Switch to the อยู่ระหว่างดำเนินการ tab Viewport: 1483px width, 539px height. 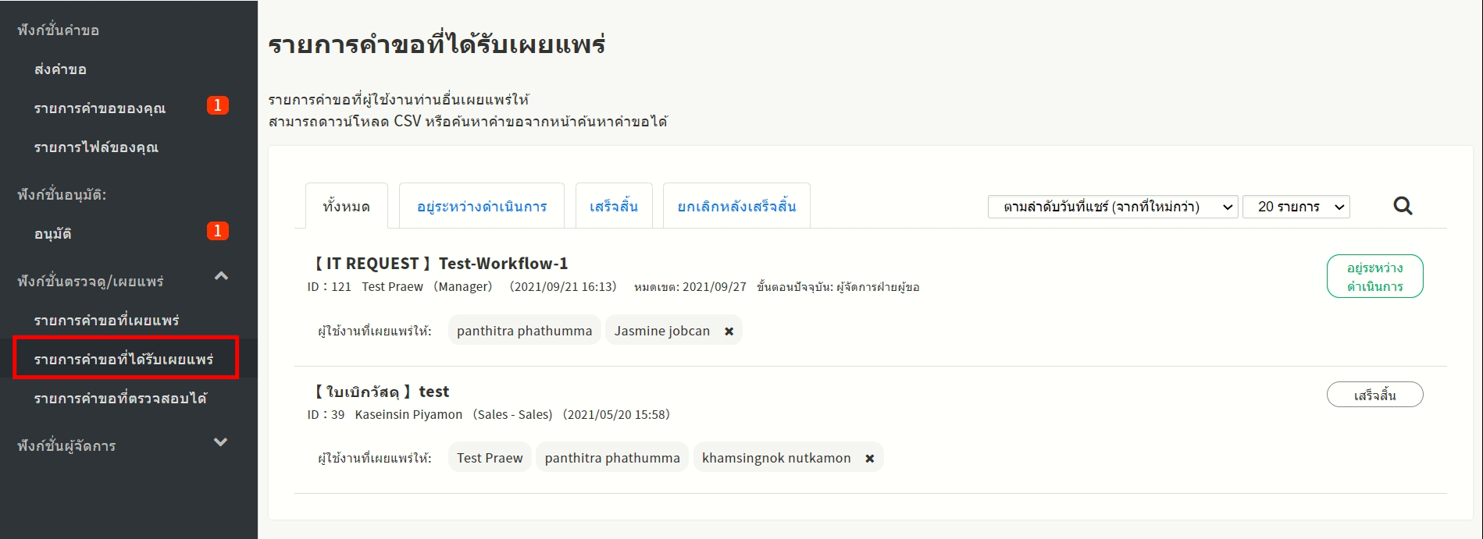click(481, 207)
